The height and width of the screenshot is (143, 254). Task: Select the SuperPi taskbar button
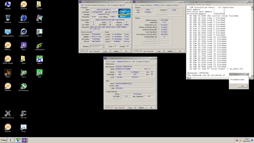point(18,140)
